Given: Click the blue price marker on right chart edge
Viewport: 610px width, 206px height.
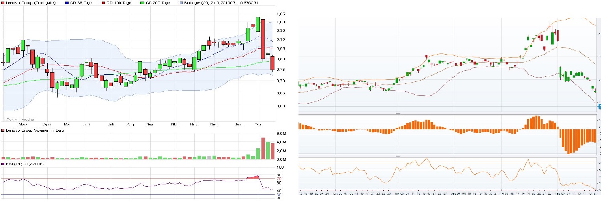Looking at the screenshot, I should click(x=599, y=106).
